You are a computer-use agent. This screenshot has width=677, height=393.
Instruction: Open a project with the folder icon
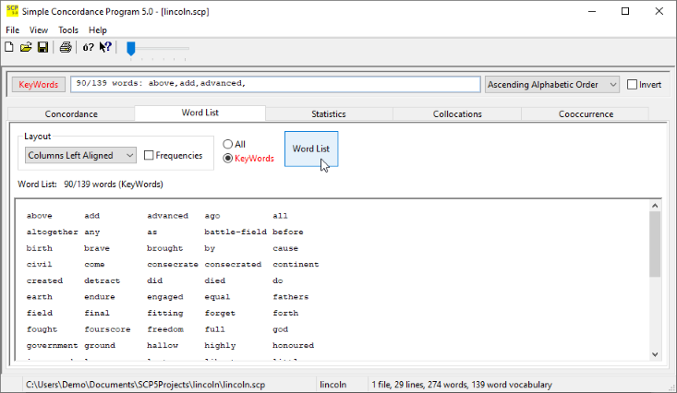point(26,47)
